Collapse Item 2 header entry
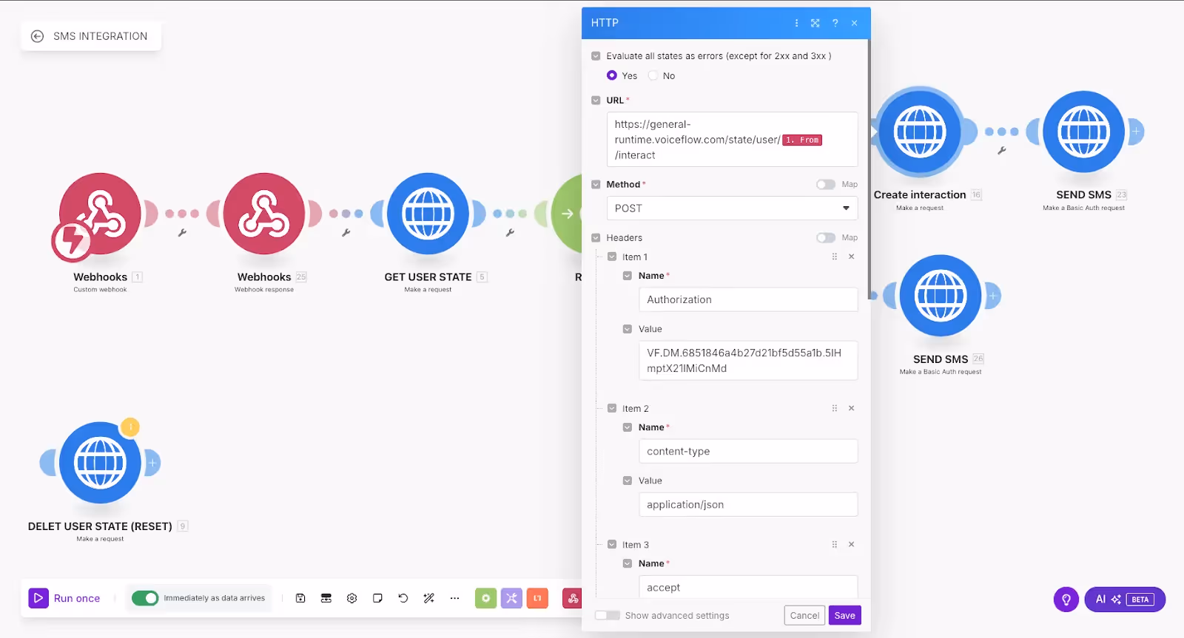This screenshot has height=638, width=1184. (612, 408)
